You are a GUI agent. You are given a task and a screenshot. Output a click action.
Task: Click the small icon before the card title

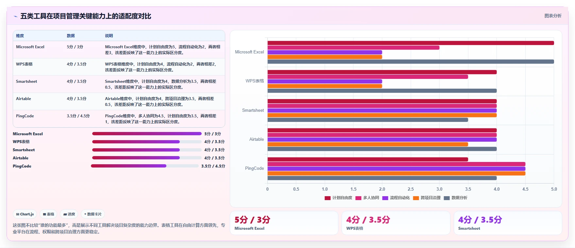[x=15, y=16]
